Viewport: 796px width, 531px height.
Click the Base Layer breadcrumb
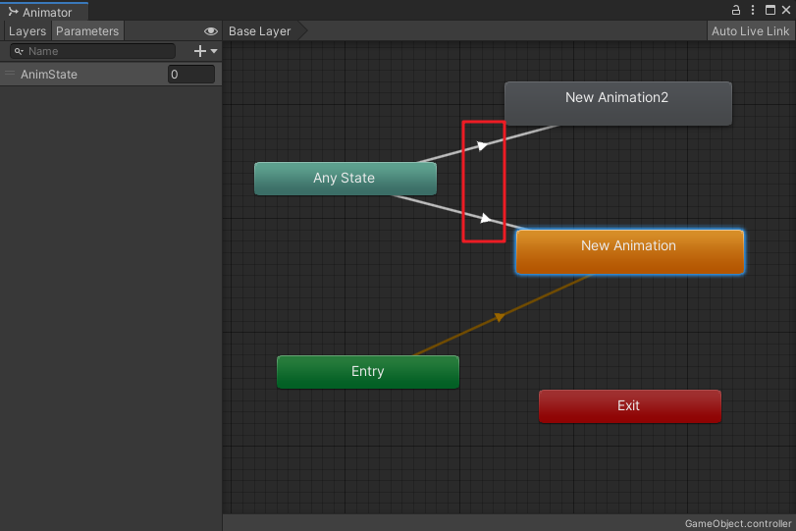(260, 31)
